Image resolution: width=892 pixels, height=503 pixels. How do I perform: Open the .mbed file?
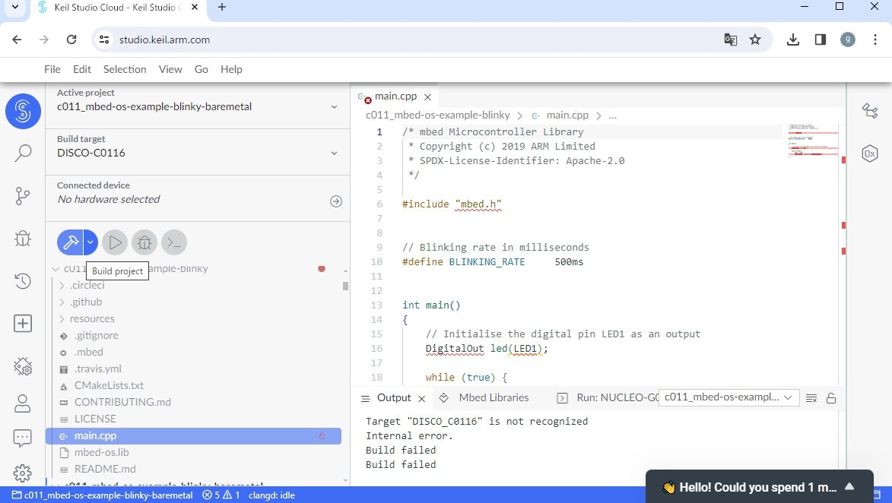(89, 353)
